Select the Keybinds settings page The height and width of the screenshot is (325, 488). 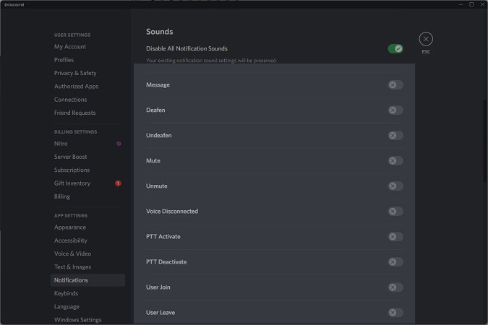(x=66, y=293)
